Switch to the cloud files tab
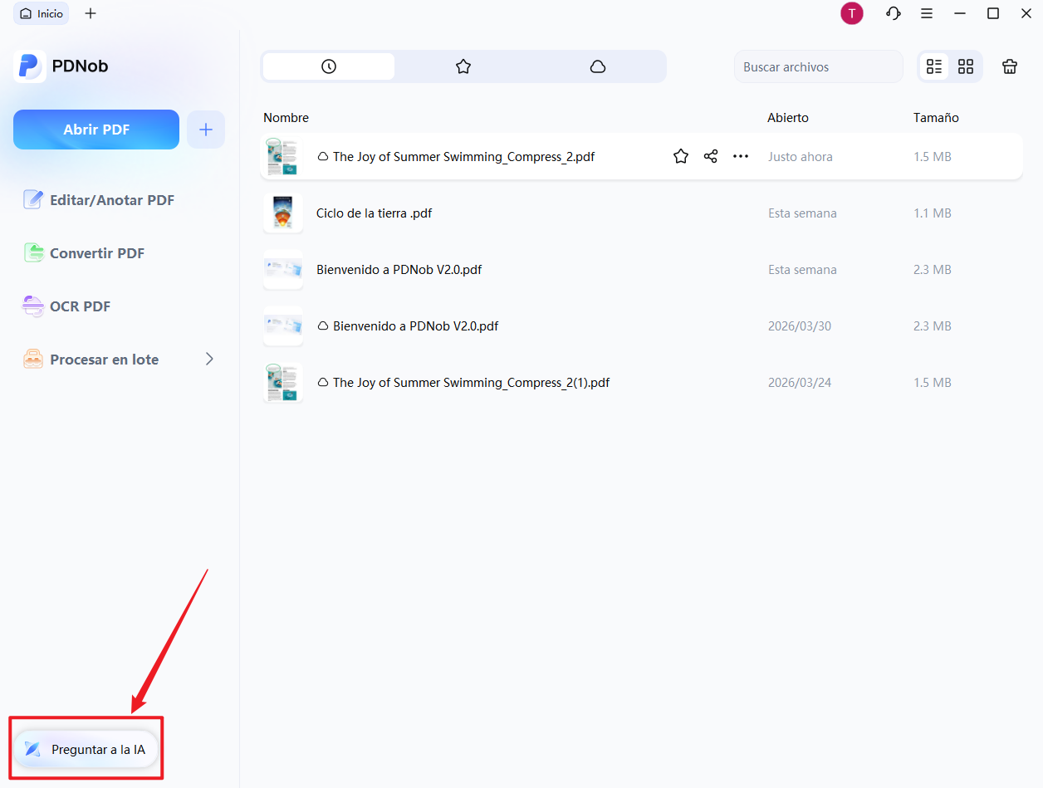 pyautogui.click(x=598, y=66)
